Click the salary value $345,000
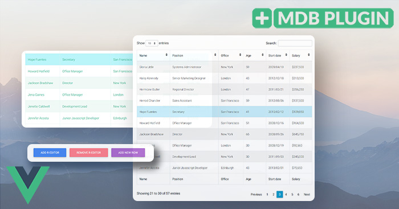 click(x=298, y=157)
